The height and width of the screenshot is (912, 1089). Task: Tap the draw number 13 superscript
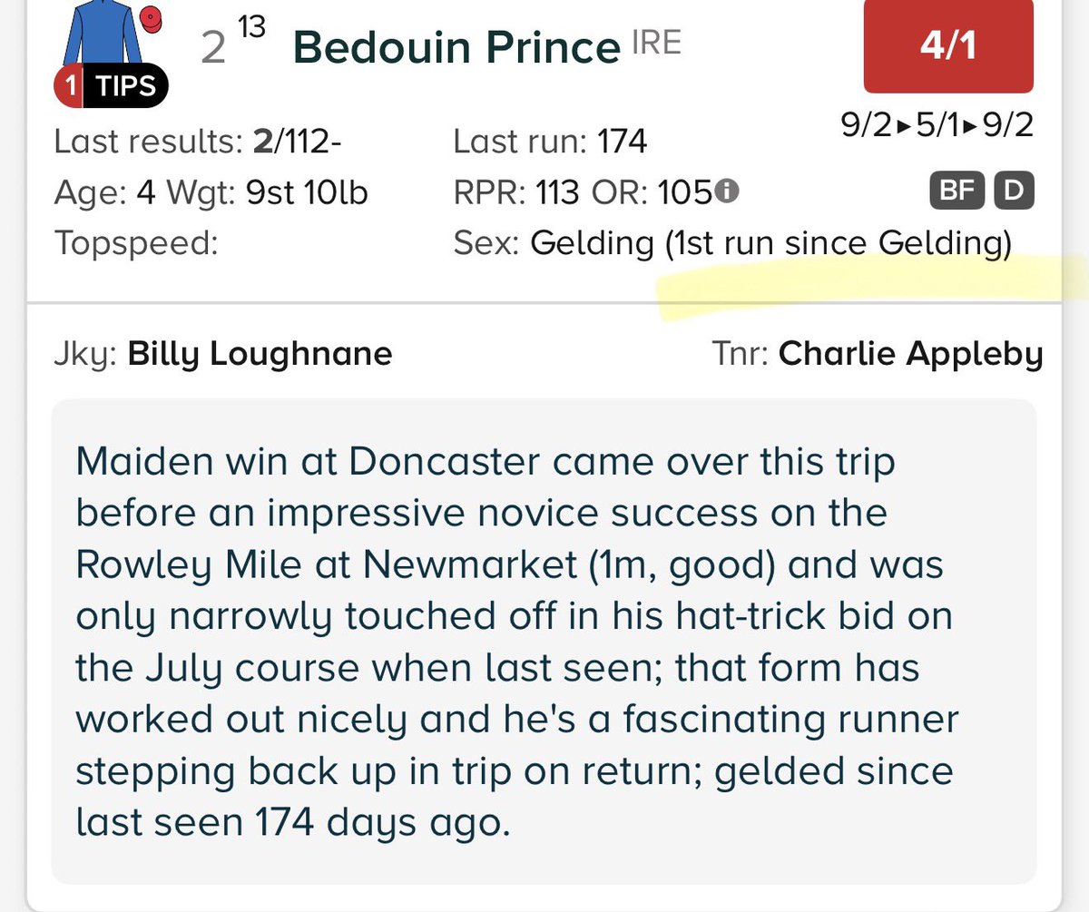pos(252,29)
